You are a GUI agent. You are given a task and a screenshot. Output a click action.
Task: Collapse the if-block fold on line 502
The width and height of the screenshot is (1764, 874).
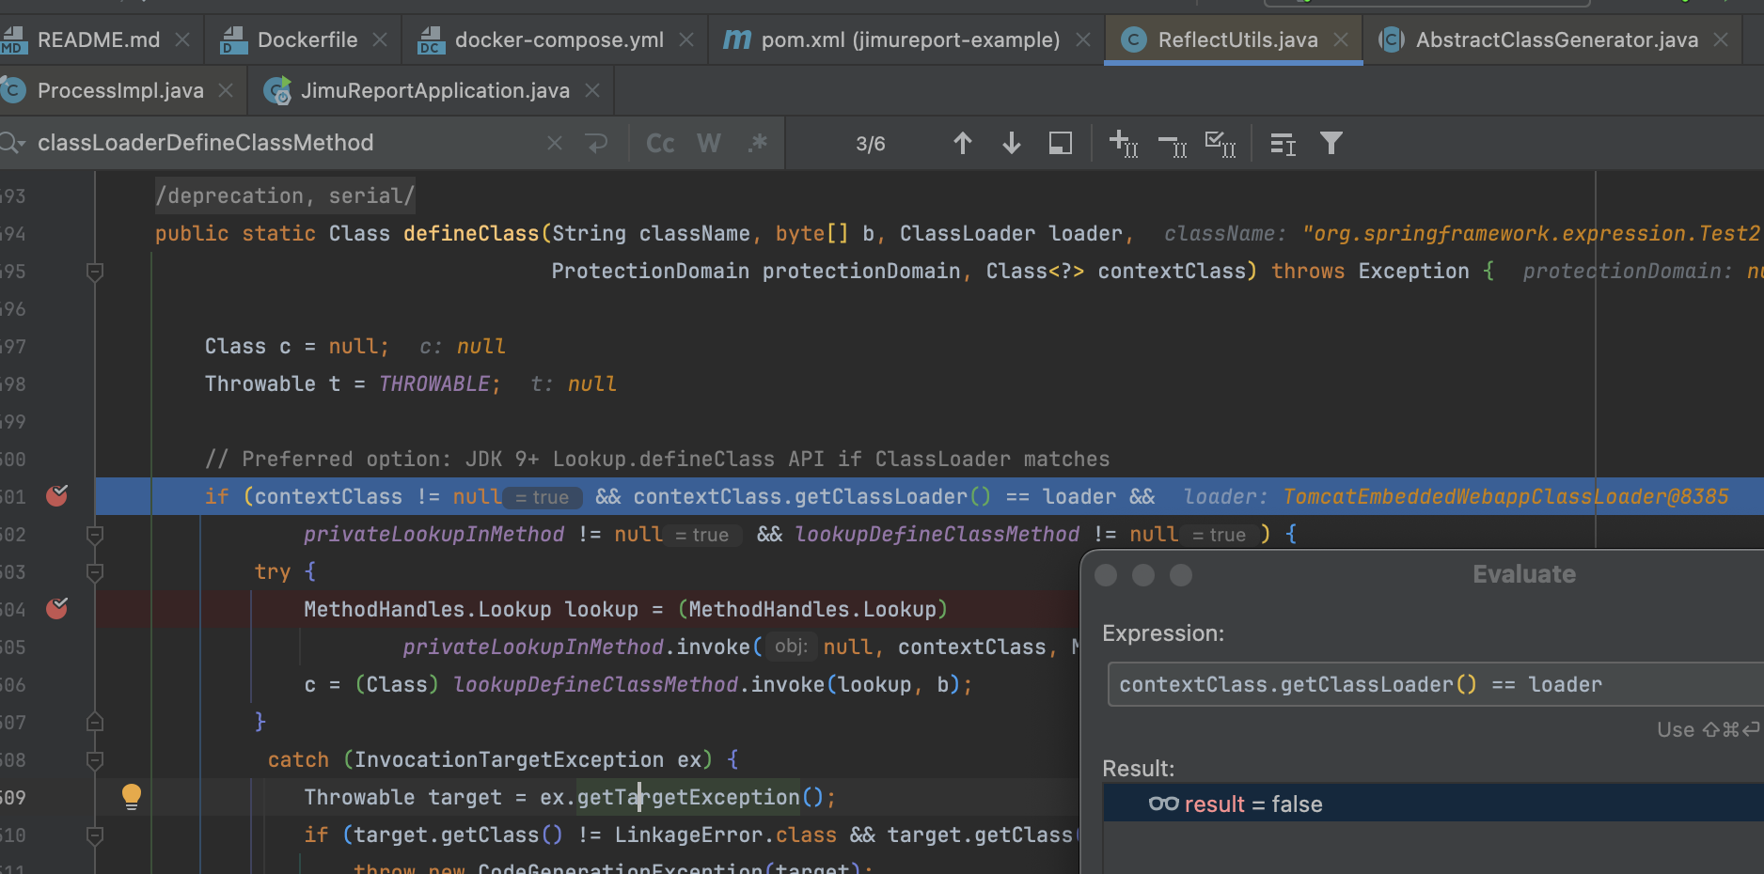[95, 535]
